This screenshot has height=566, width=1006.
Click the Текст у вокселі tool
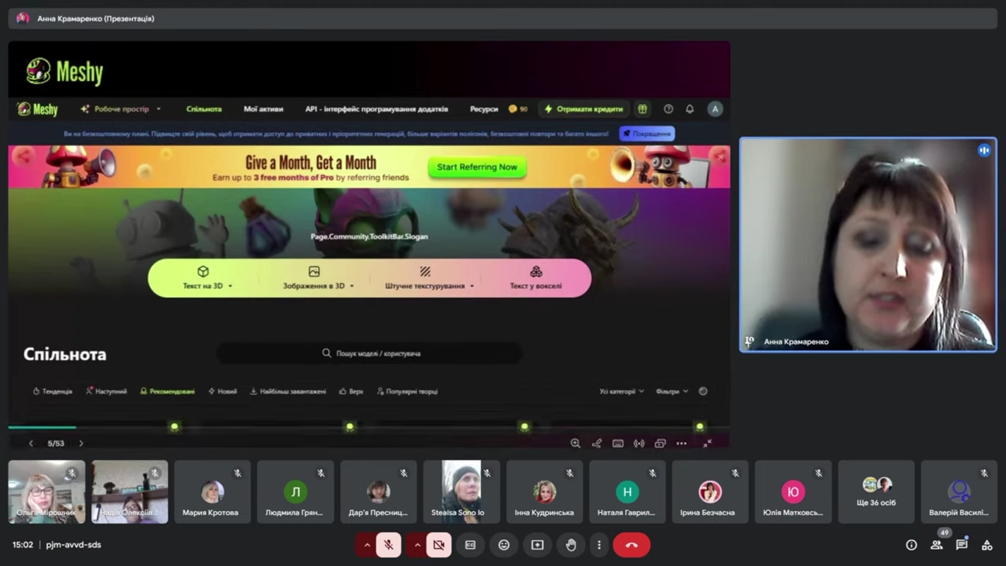click(536, 278)
